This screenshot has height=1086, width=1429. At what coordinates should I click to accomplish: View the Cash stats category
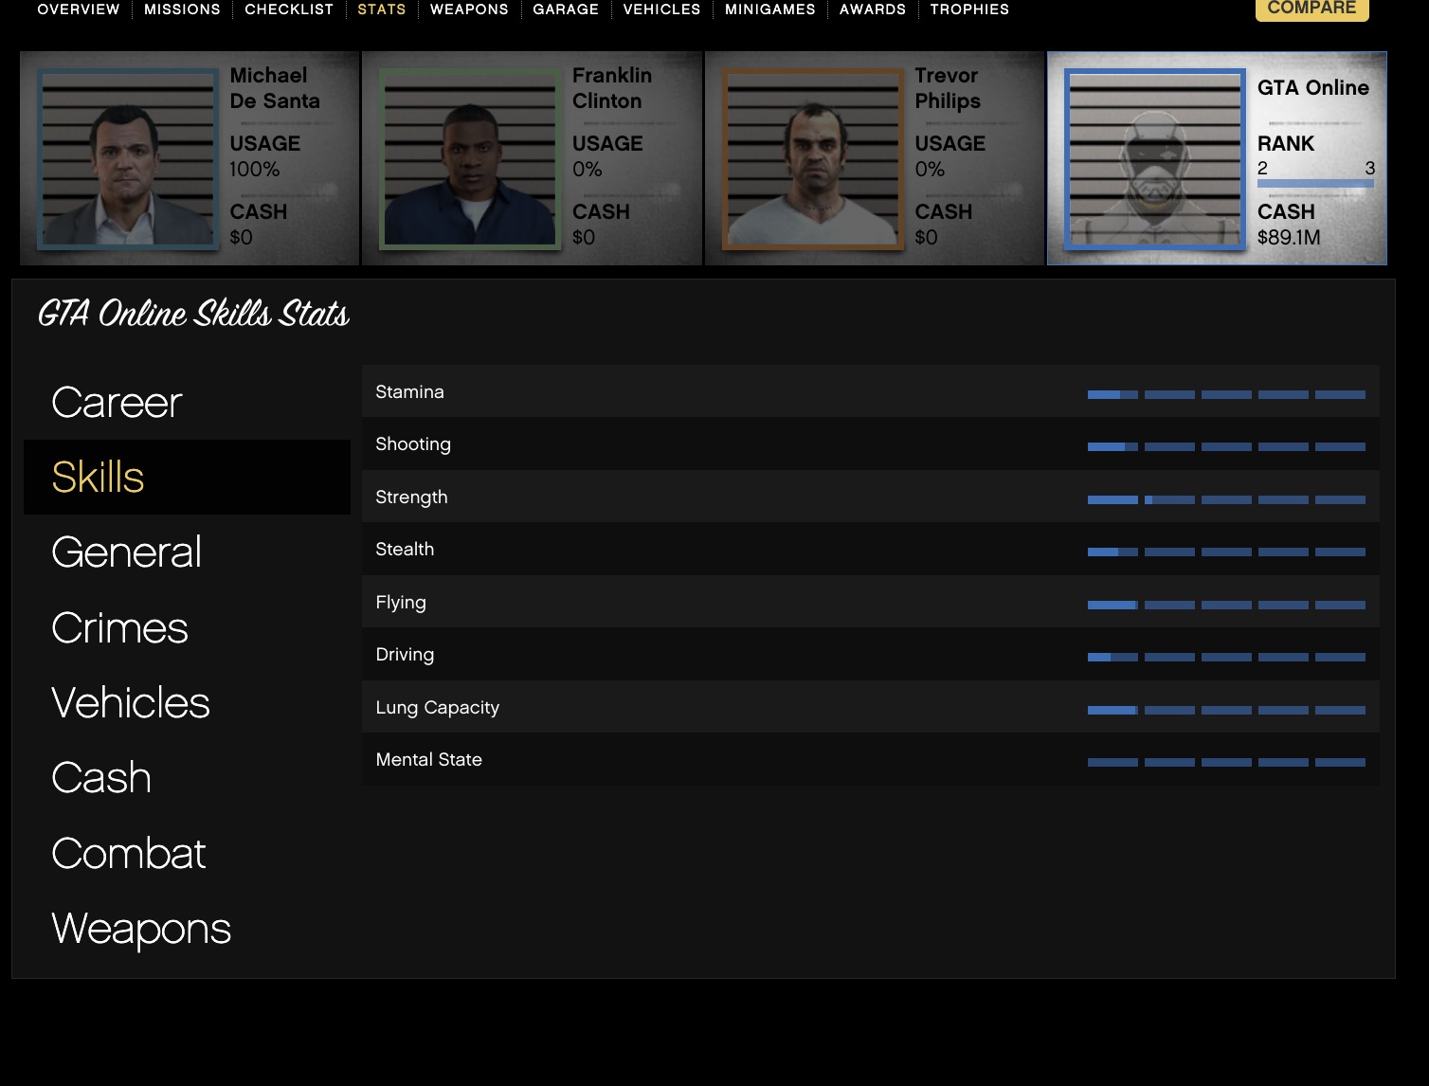point(187,777)
